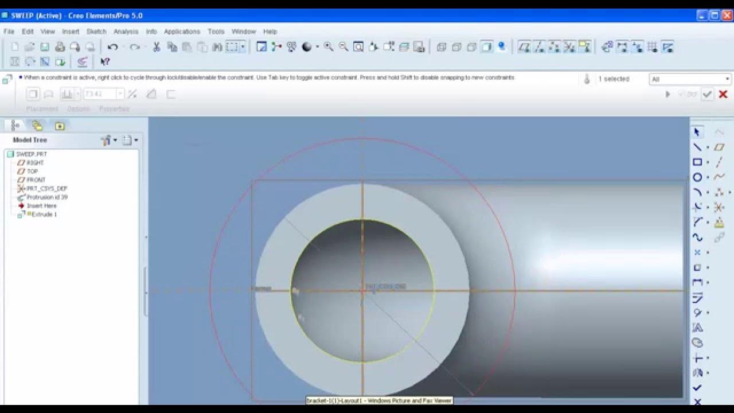
Task: Save the model with the Save icon
Action: coord(45,47)
